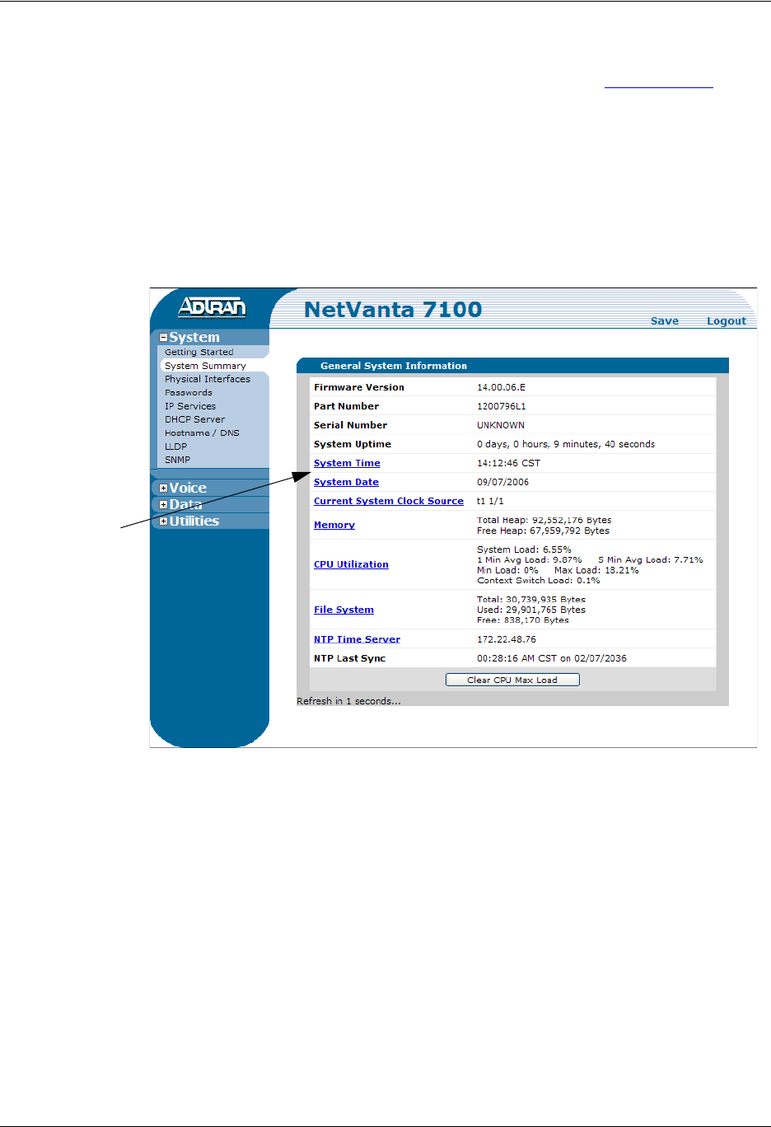Click the NTP Last Sync label

coord(349,658)
